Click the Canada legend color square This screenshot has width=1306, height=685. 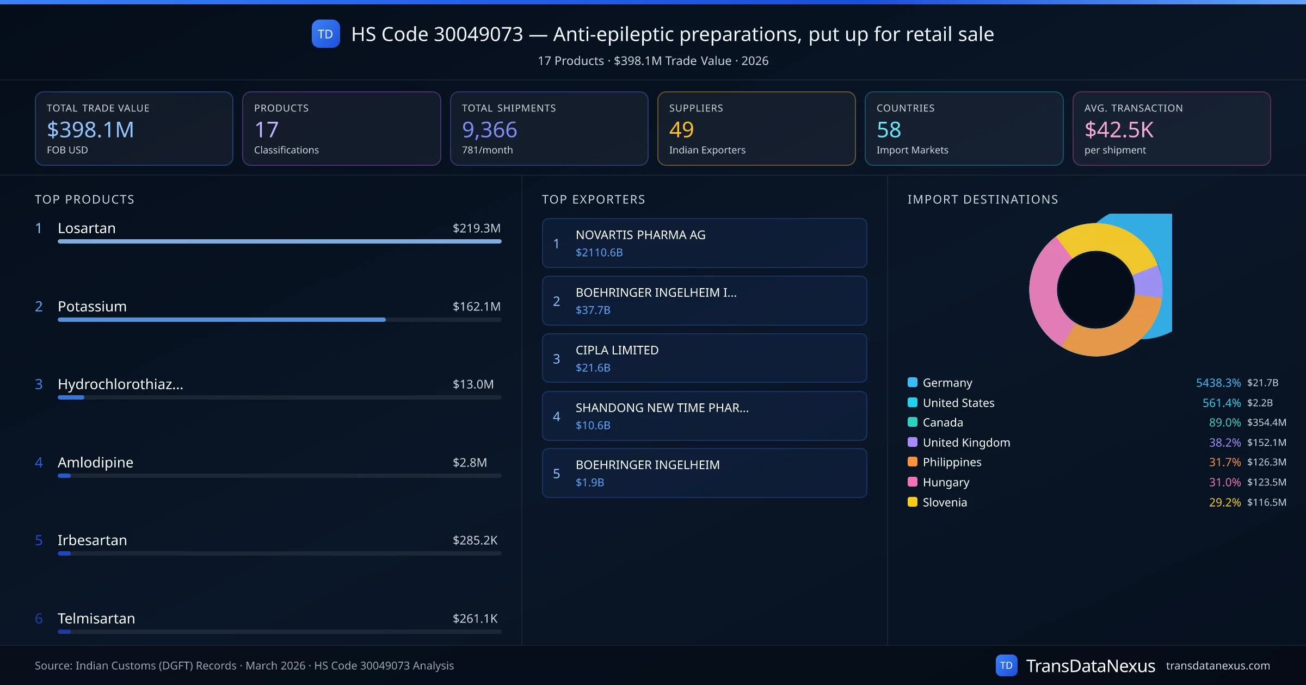tap(913, 422)
